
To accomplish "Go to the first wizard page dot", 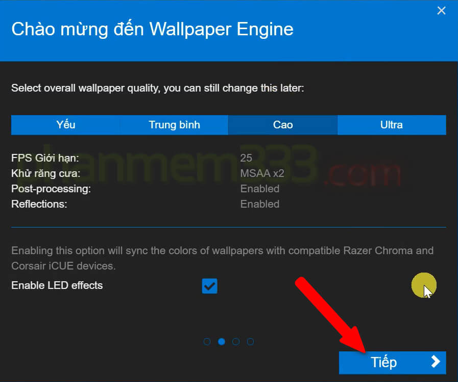I will (x=207, y=341).
